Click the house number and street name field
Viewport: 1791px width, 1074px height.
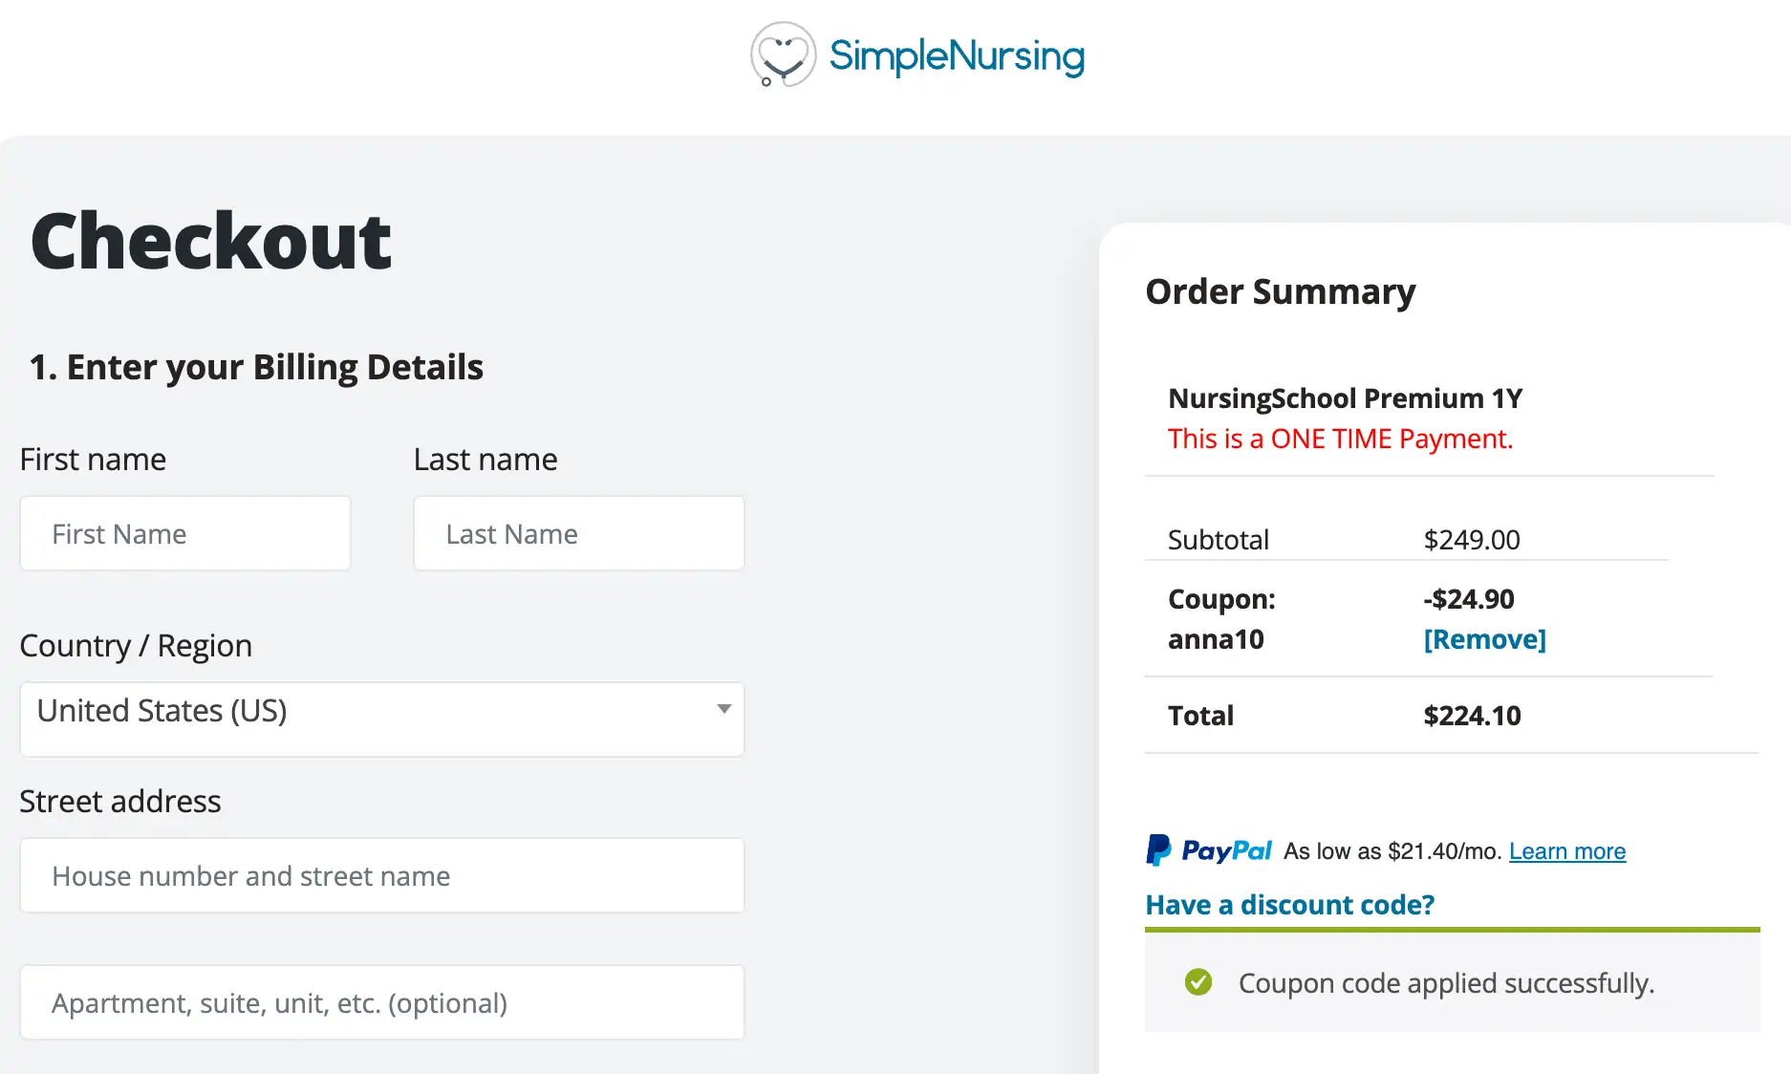coord(381,875)
